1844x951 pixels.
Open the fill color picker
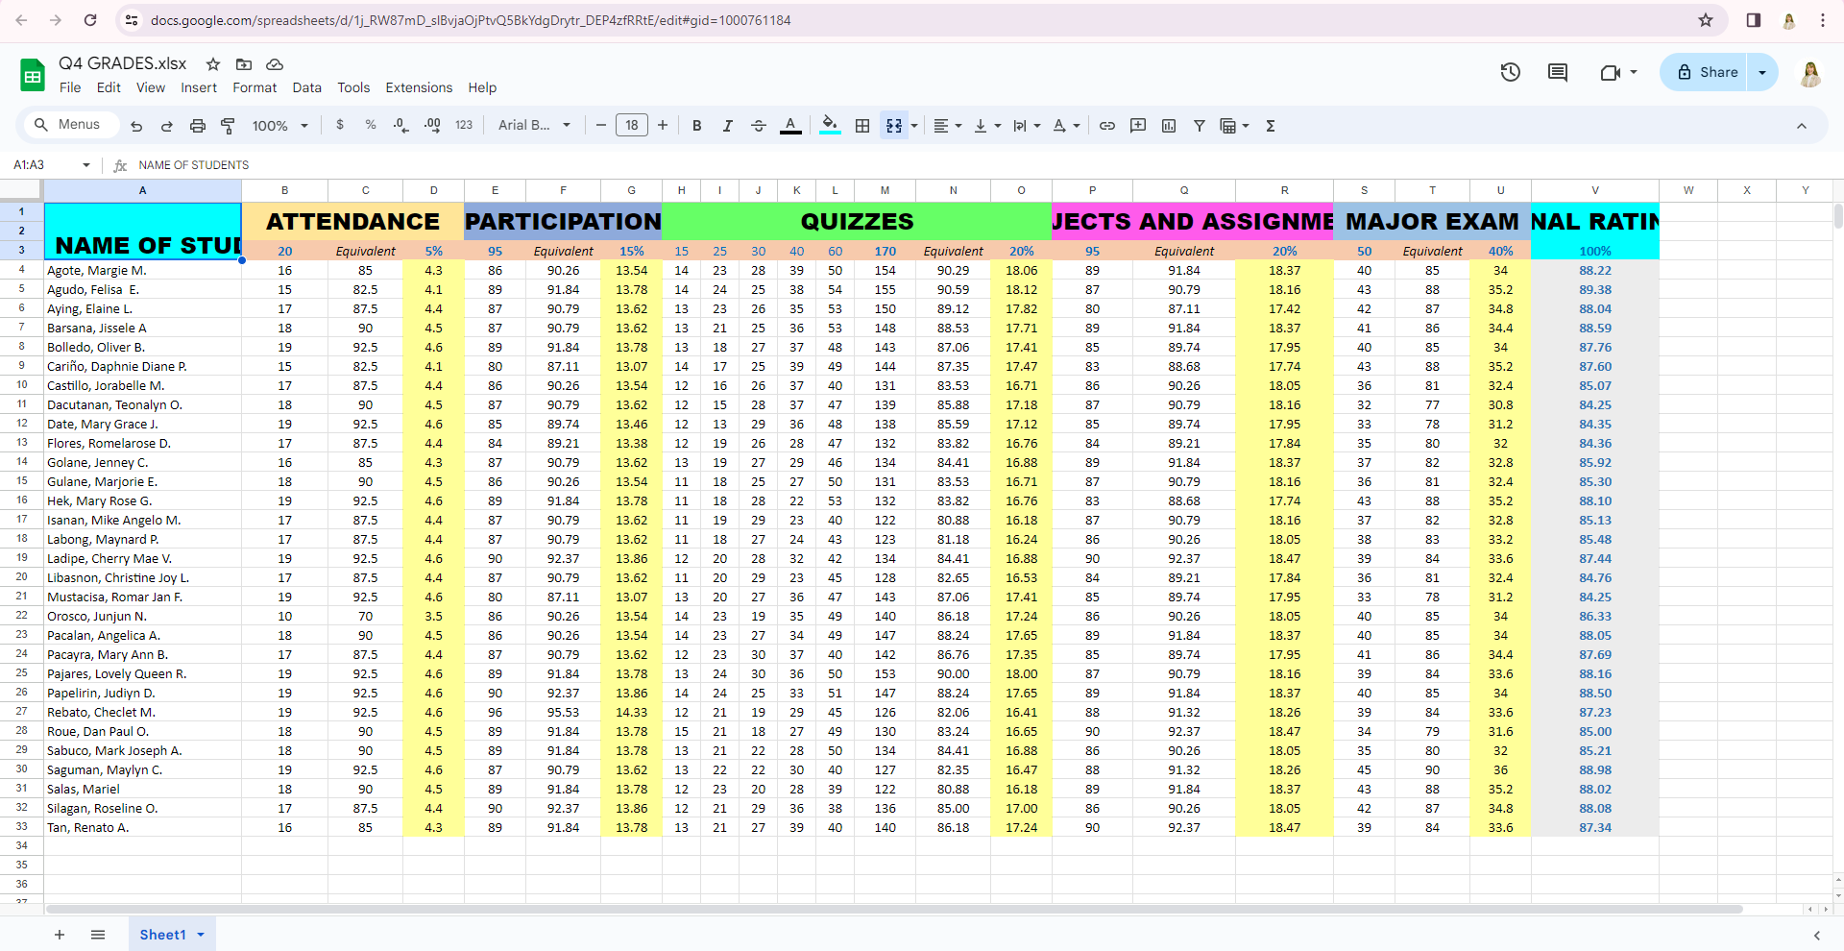tap(830, 126)
